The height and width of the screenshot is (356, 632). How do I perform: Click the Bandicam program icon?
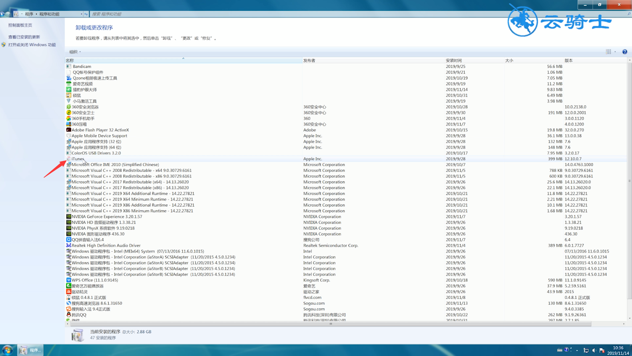click(x=69, y=66)
